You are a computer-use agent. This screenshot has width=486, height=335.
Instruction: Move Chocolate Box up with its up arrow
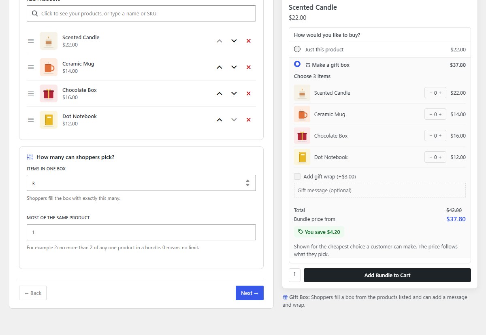pyautogui.click(x=220, y=93)
